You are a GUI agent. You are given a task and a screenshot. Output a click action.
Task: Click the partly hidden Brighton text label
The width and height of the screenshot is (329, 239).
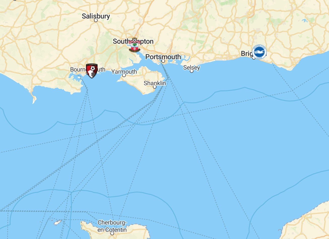(x=246, y=53)
